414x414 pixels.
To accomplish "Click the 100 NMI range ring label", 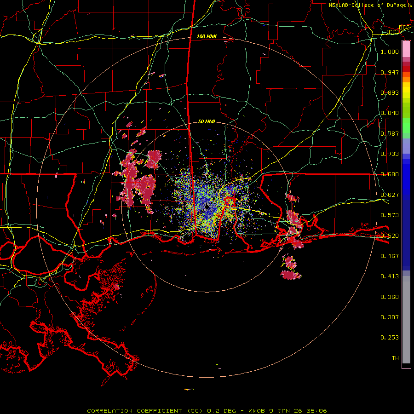I will pyautogui.click(x=207, y=36).
